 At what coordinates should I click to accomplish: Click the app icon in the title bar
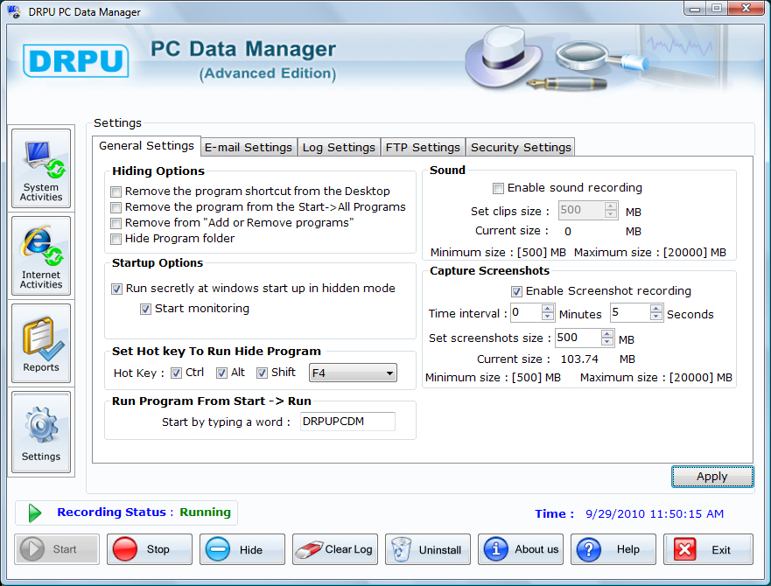click(14, 11)
